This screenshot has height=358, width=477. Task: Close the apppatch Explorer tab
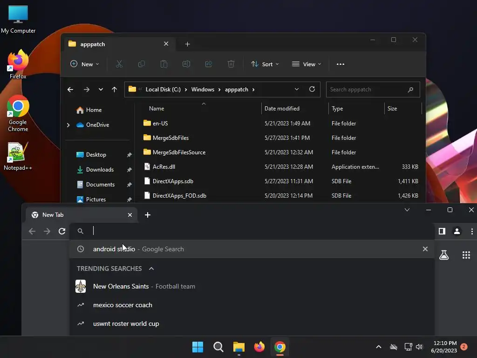(x=166, y=44)
